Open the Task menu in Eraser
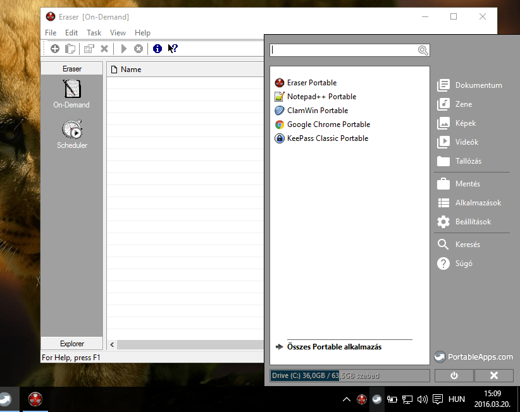This screenshot has width=520, height=412. (94, 33)
